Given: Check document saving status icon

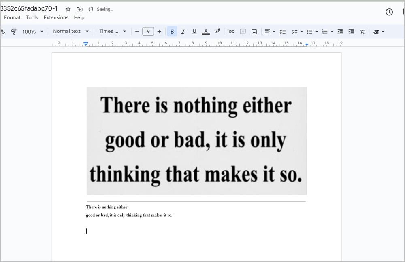Looking at the screenshot, I should [90, 9].
